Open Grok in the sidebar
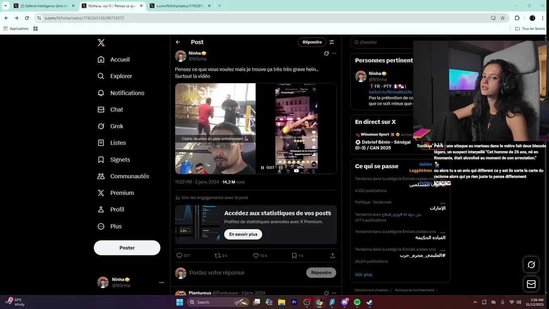 pyautogui.click(x=110, y=126)
